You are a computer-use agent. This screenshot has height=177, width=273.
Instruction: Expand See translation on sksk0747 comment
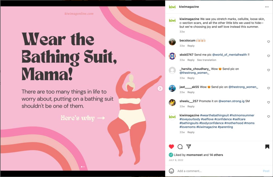coord(207,60)
